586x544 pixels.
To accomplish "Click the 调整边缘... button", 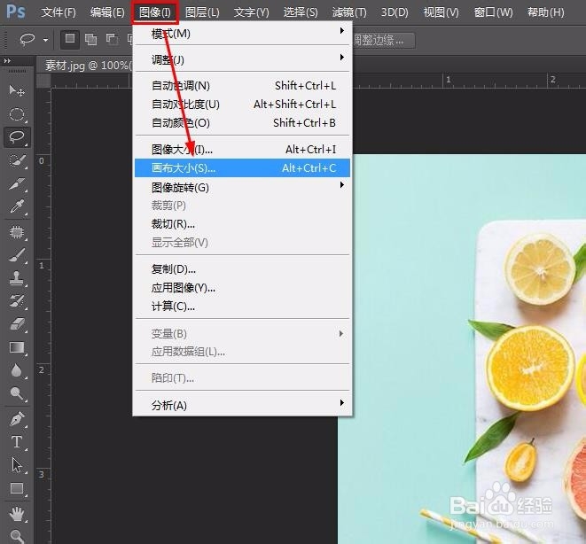I will click(x=383, y=40).
